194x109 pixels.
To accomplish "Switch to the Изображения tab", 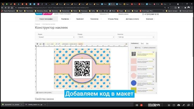I will point(135,43).
